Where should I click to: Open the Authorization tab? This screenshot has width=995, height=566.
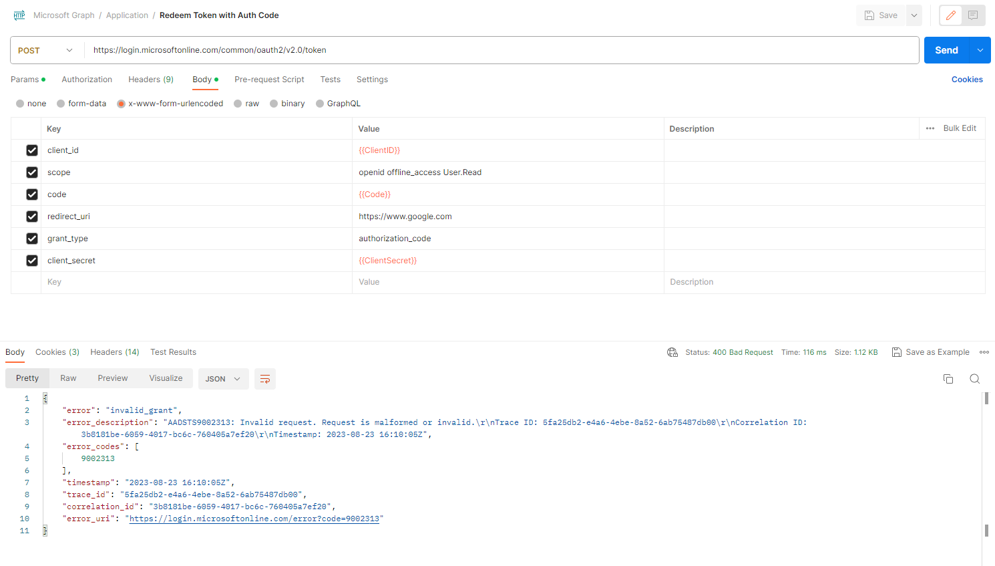pos(87,80)
